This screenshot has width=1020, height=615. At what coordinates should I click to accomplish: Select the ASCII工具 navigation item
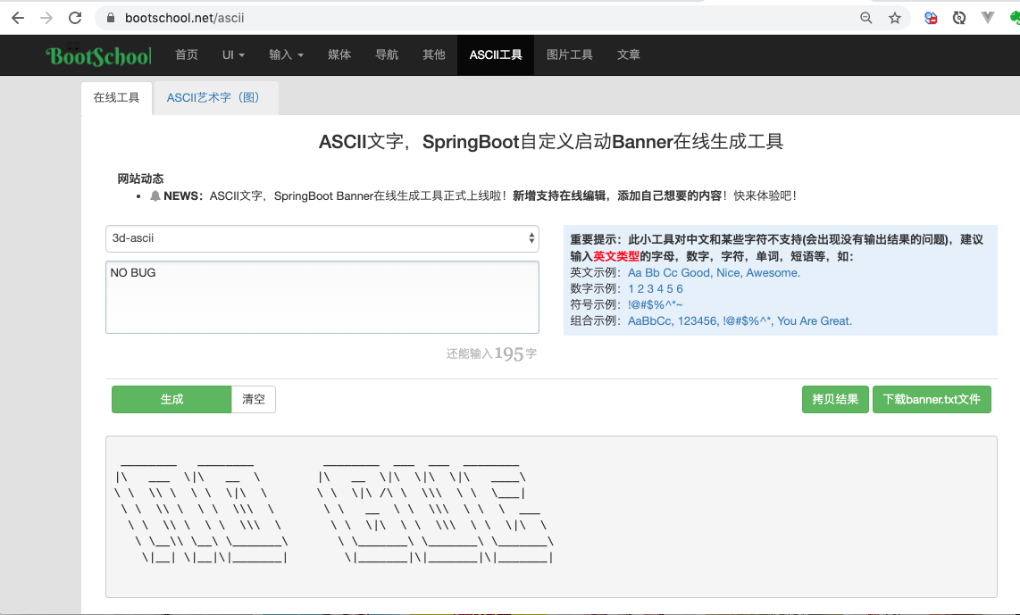point(496,54)
